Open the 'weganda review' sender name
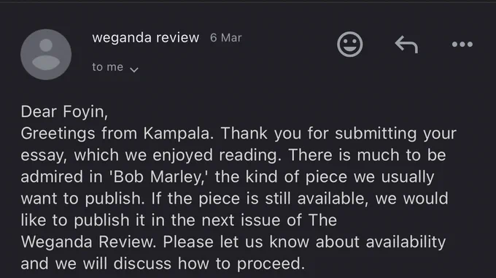The height and width of the screenshot is (278, 496). 145,38
